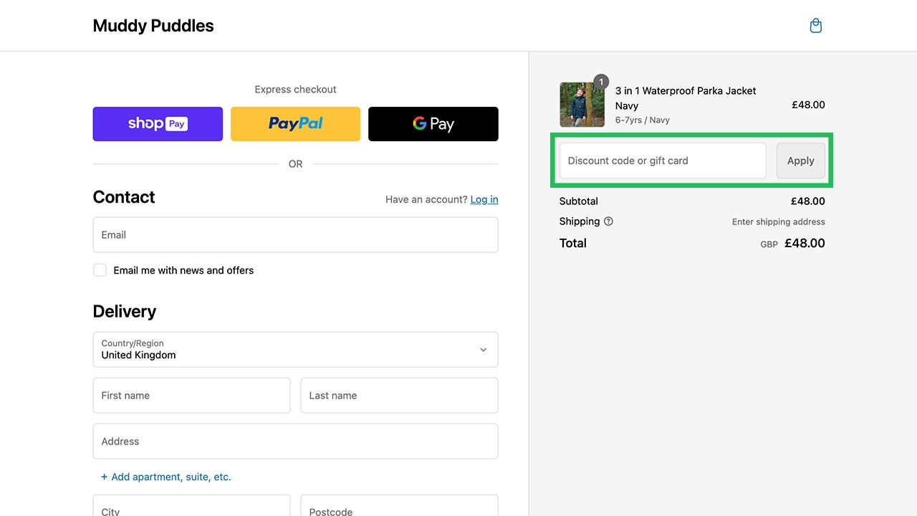Click the Apply discount button
Screen dimensions: 917x516
coord(801,161)
